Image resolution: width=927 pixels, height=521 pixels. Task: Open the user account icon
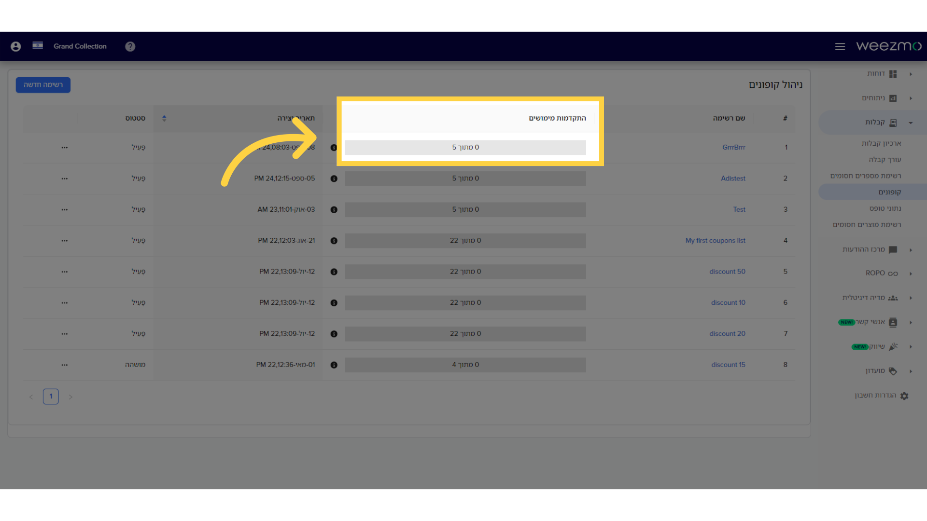pos(16,46)
